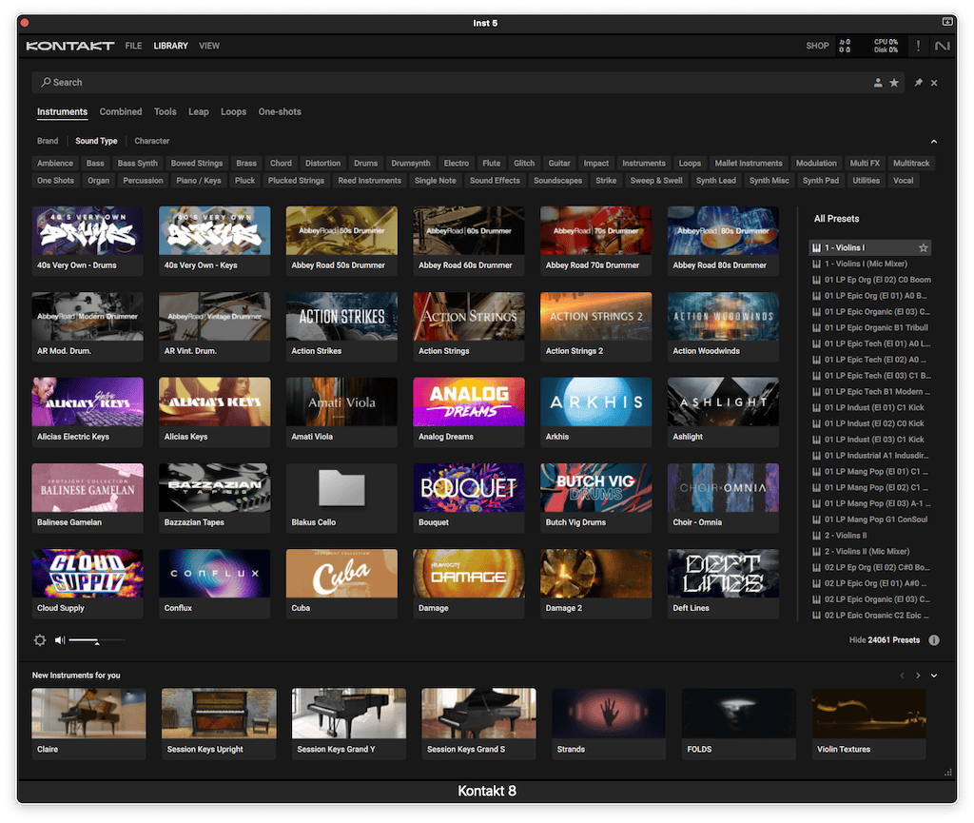Collapse the New Instruments for you section
The width and height of the screenshot is (974, 823).
934,676
